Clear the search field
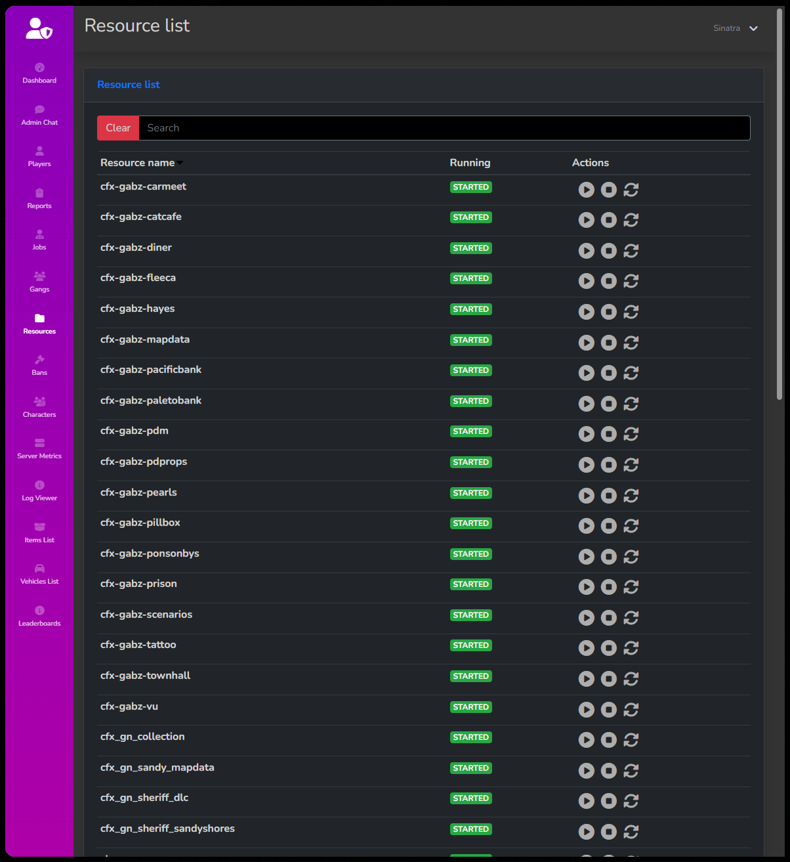This screenshot has height=862, width=790. coord(118,128)
